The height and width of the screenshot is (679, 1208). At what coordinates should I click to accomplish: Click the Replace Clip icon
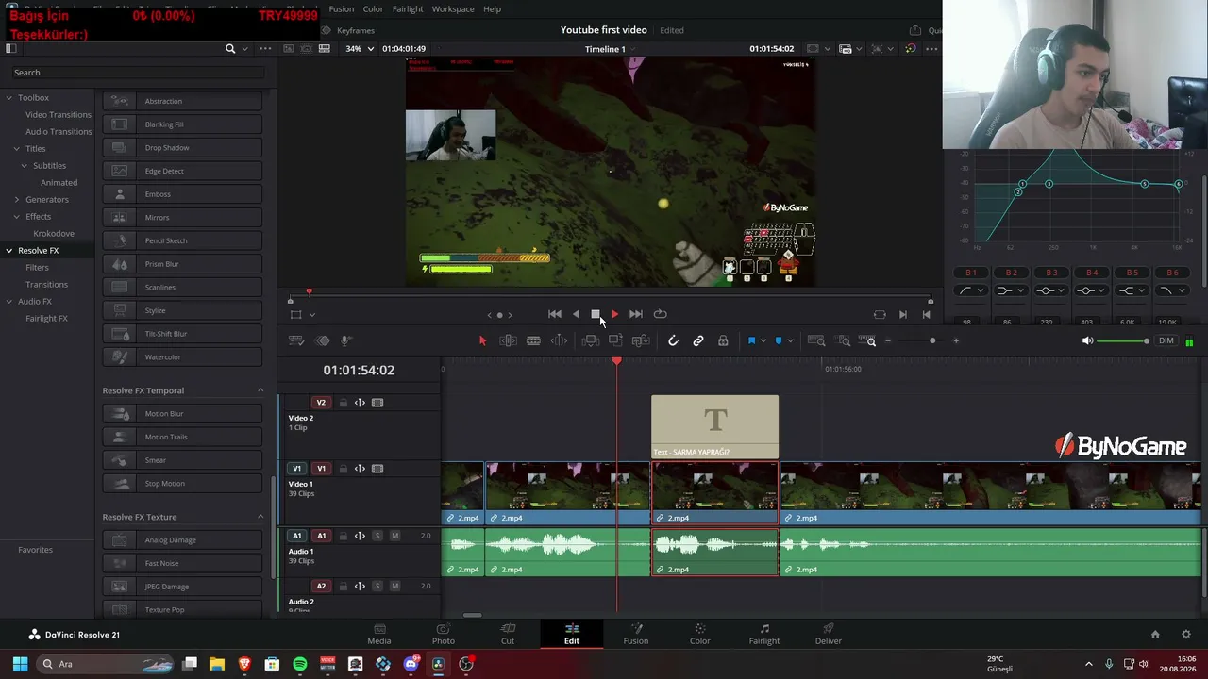[641, 340]
